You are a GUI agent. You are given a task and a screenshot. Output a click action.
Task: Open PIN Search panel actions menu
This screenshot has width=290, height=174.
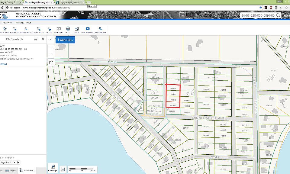click(x=36, y=39)
